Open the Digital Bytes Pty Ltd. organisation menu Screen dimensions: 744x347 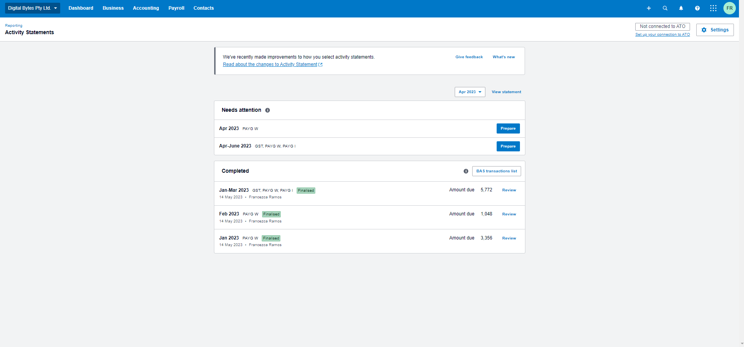(33, 8)
